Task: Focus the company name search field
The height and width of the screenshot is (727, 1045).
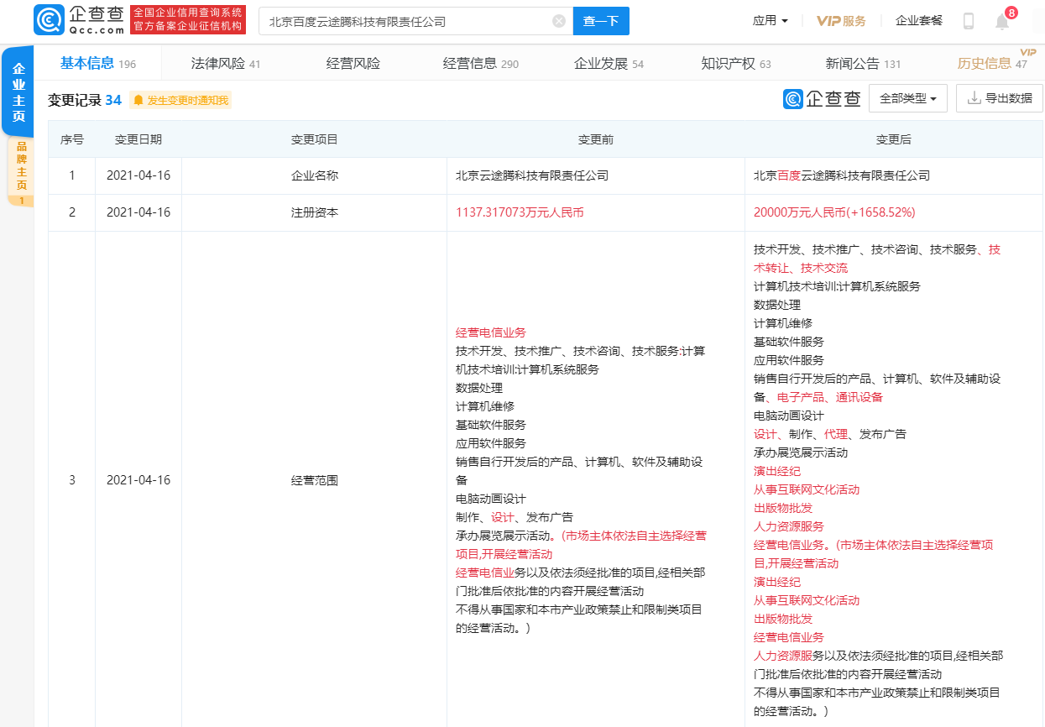Action: click(415, 21)
